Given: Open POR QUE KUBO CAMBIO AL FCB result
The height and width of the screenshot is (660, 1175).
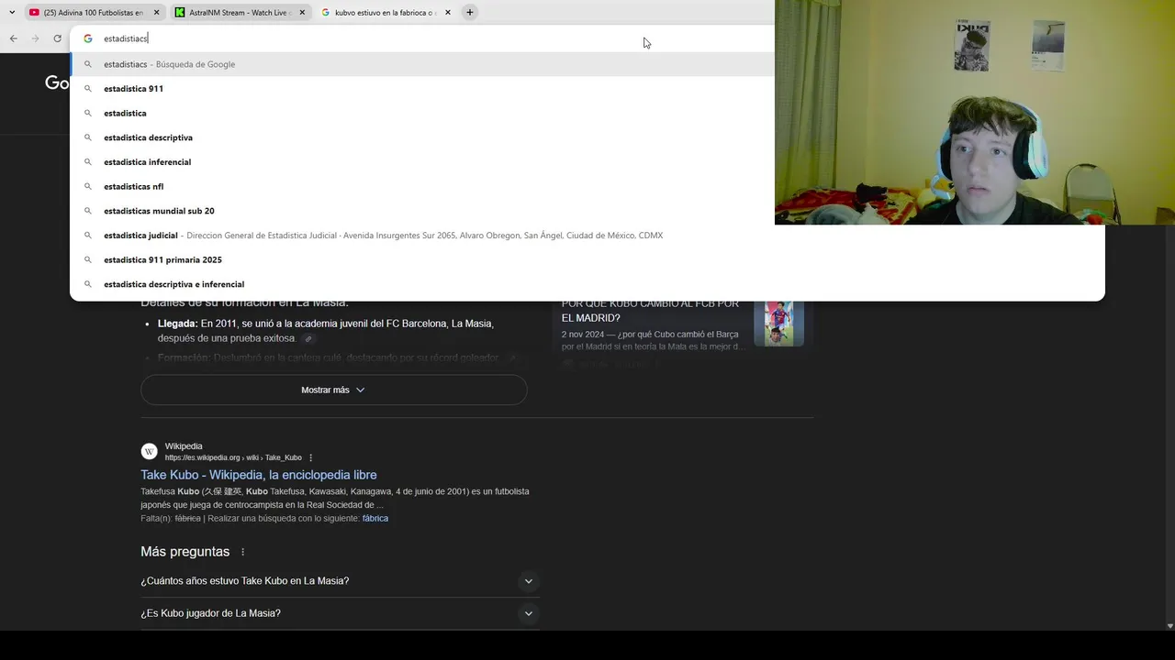Looking at the screenshot, I should point(650,311).
